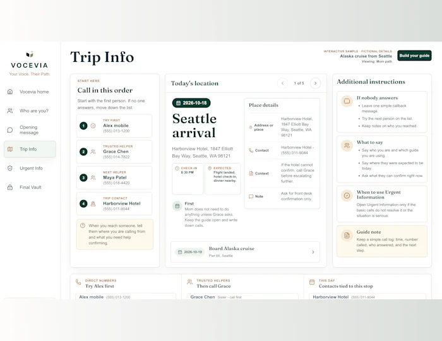Click the Grace Chen row under Trusted Helpers

point(242,297)
